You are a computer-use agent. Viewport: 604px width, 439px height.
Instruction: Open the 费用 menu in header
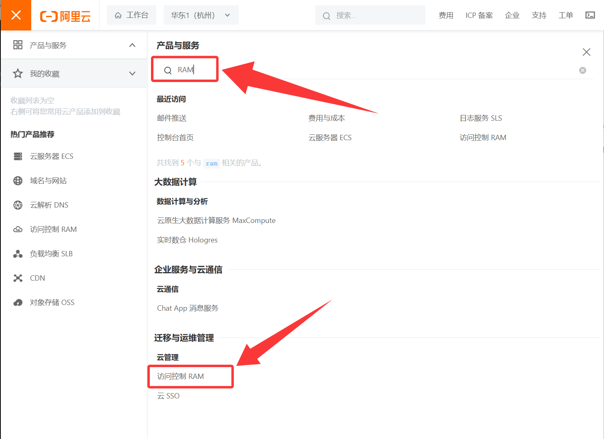(446, 15)
